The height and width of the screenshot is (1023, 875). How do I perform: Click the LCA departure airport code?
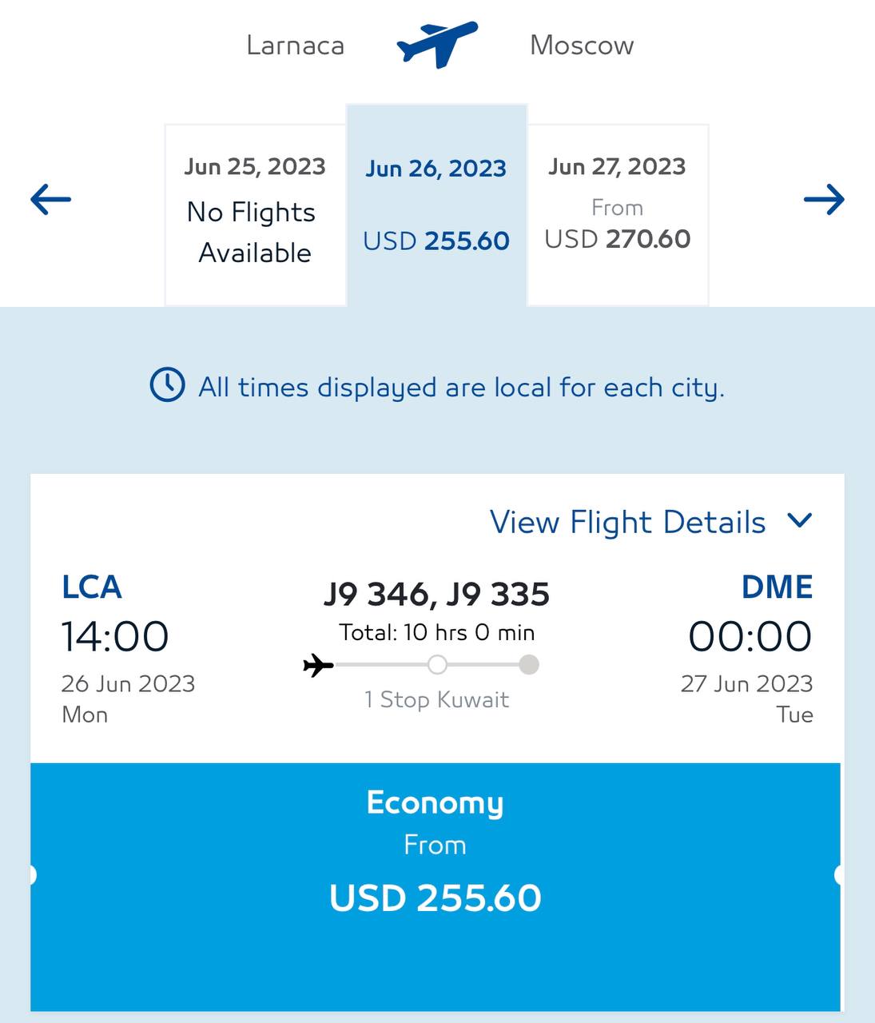tap(92, 587)
